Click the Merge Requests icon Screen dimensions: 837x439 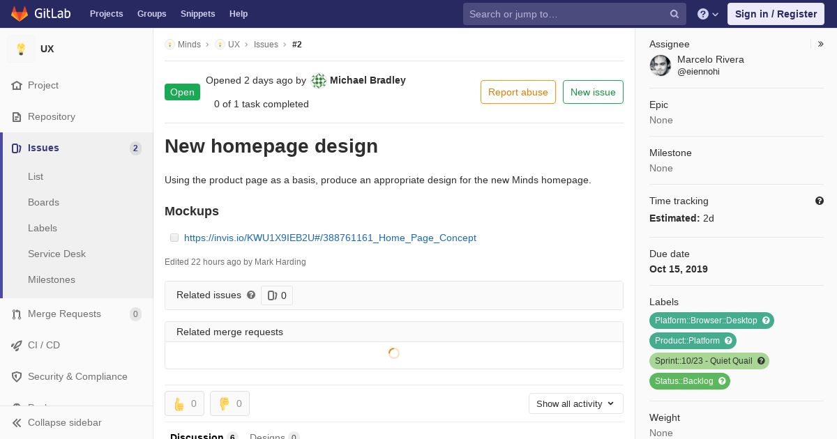(x=17, y=314)
